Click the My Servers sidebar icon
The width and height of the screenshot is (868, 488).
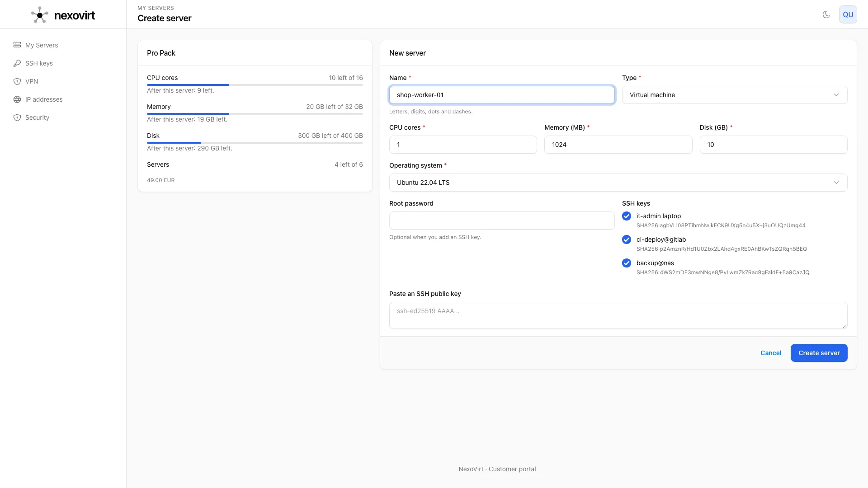[17, 45]
